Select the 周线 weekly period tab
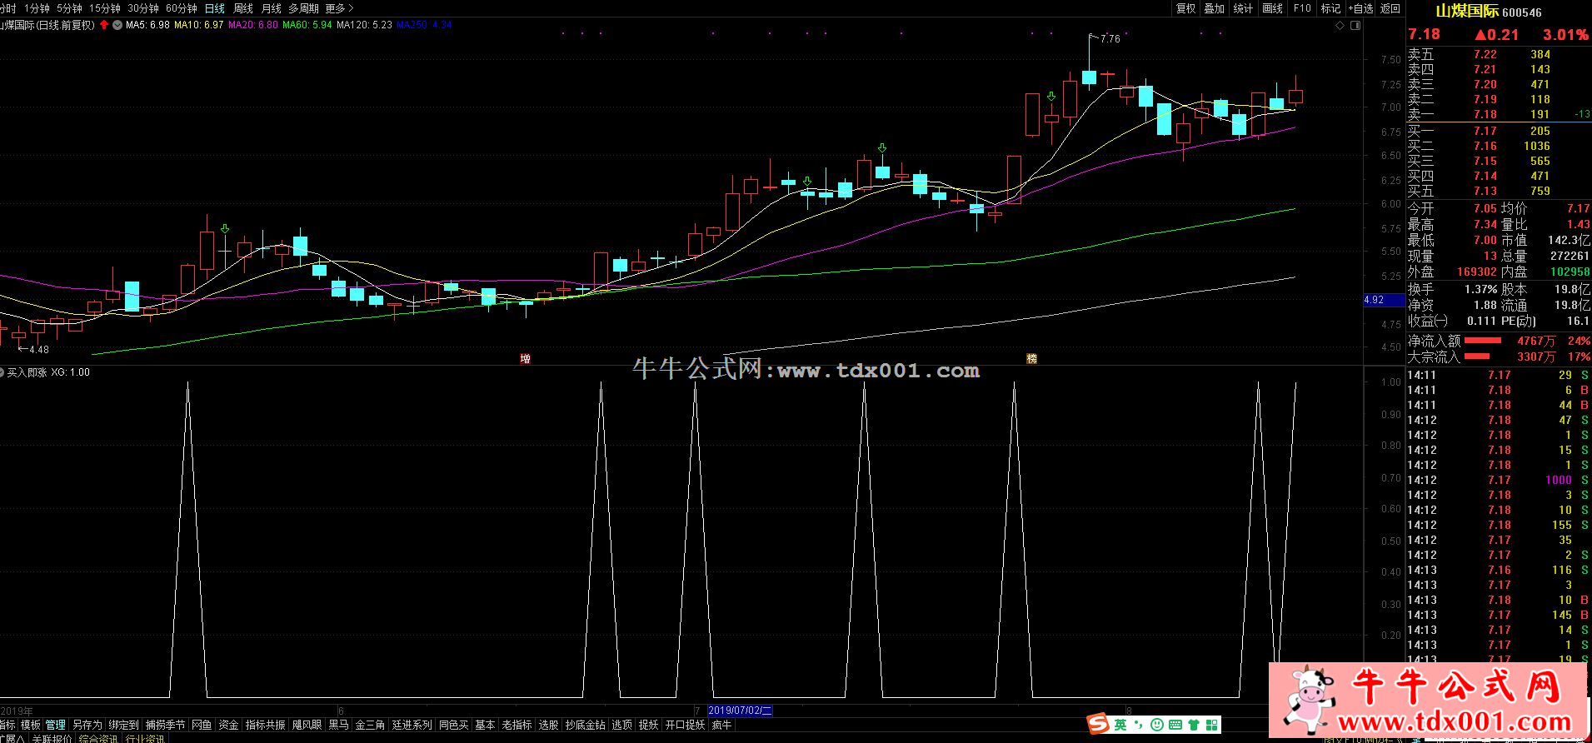 [243, 8]
